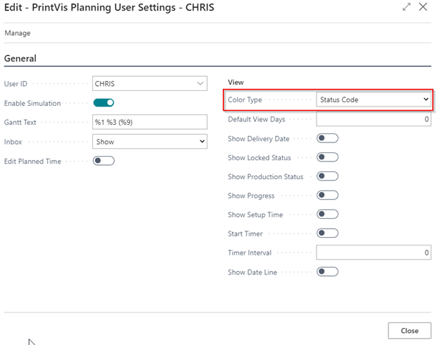The image size is (440, 345).
Task: Click the Timer Interval label
Action: (250, 253)
